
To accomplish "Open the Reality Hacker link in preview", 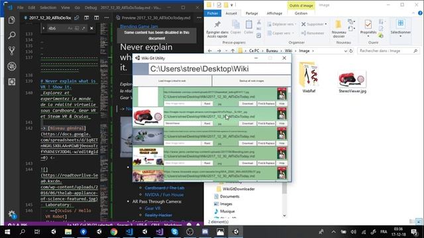I will pyautogui.click(x=158, y=215).
